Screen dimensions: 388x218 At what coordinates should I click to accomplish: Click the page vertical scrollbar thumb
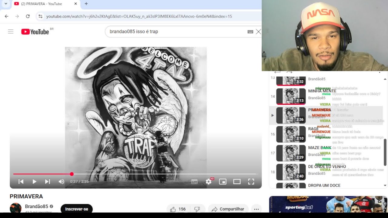click(x=385, y=152)
